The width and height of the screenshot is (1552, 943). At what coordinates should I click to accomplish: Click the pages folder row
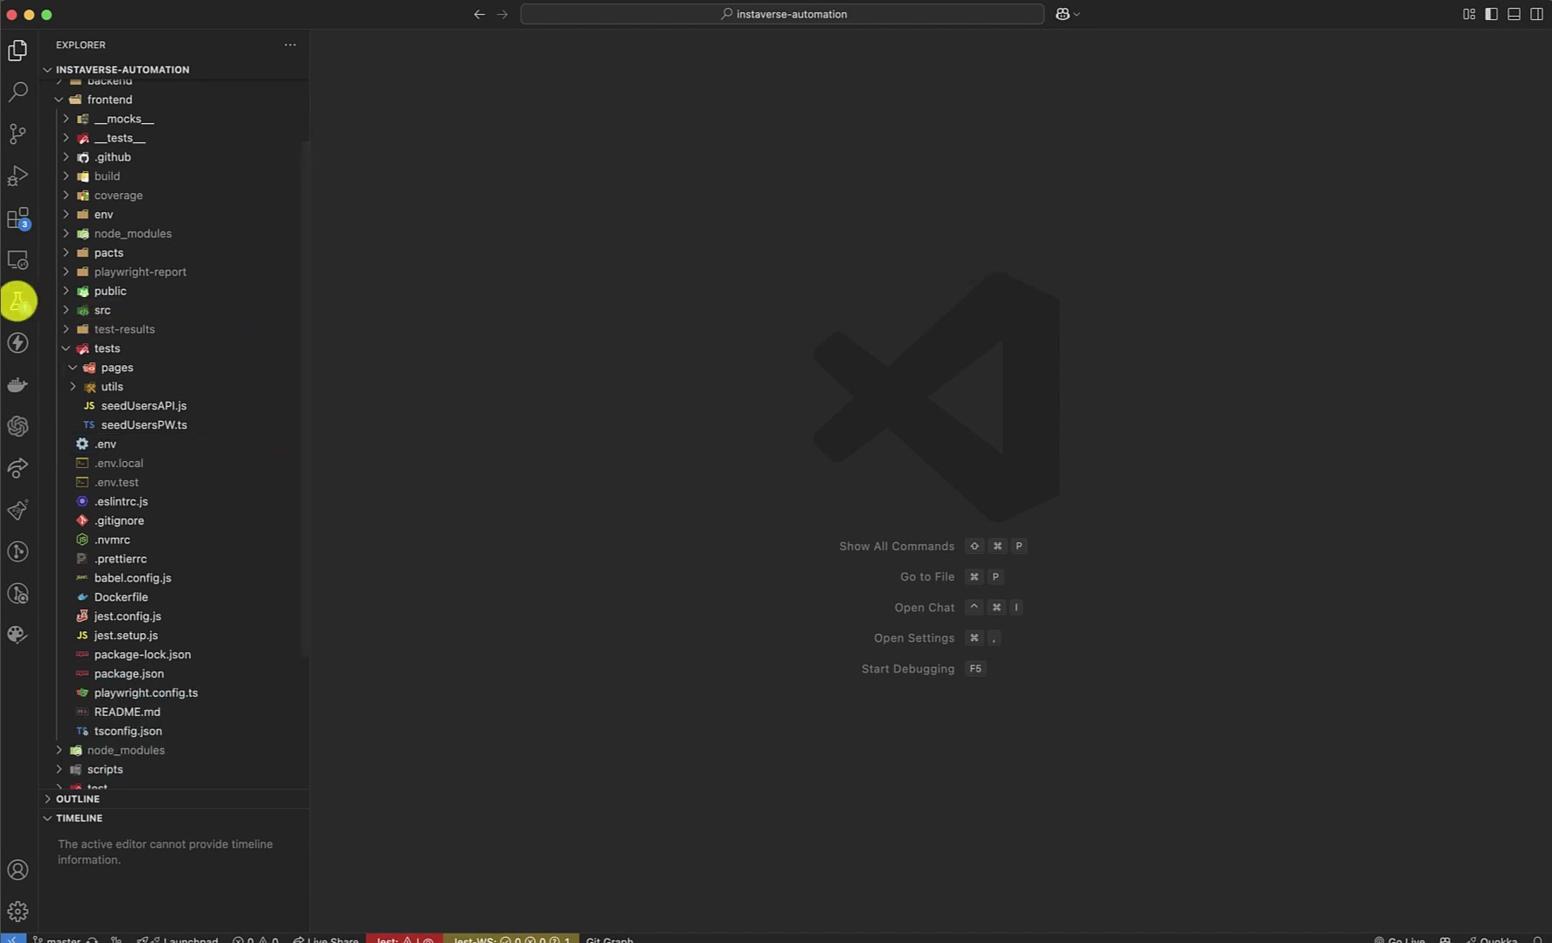click(x=175, y=368)
